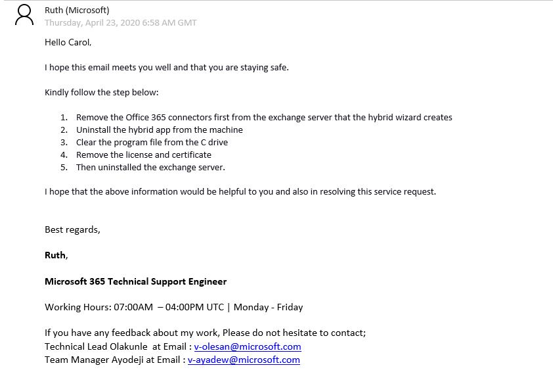Click the 'Kindly follow the step below' line

(x=102, y=93)
